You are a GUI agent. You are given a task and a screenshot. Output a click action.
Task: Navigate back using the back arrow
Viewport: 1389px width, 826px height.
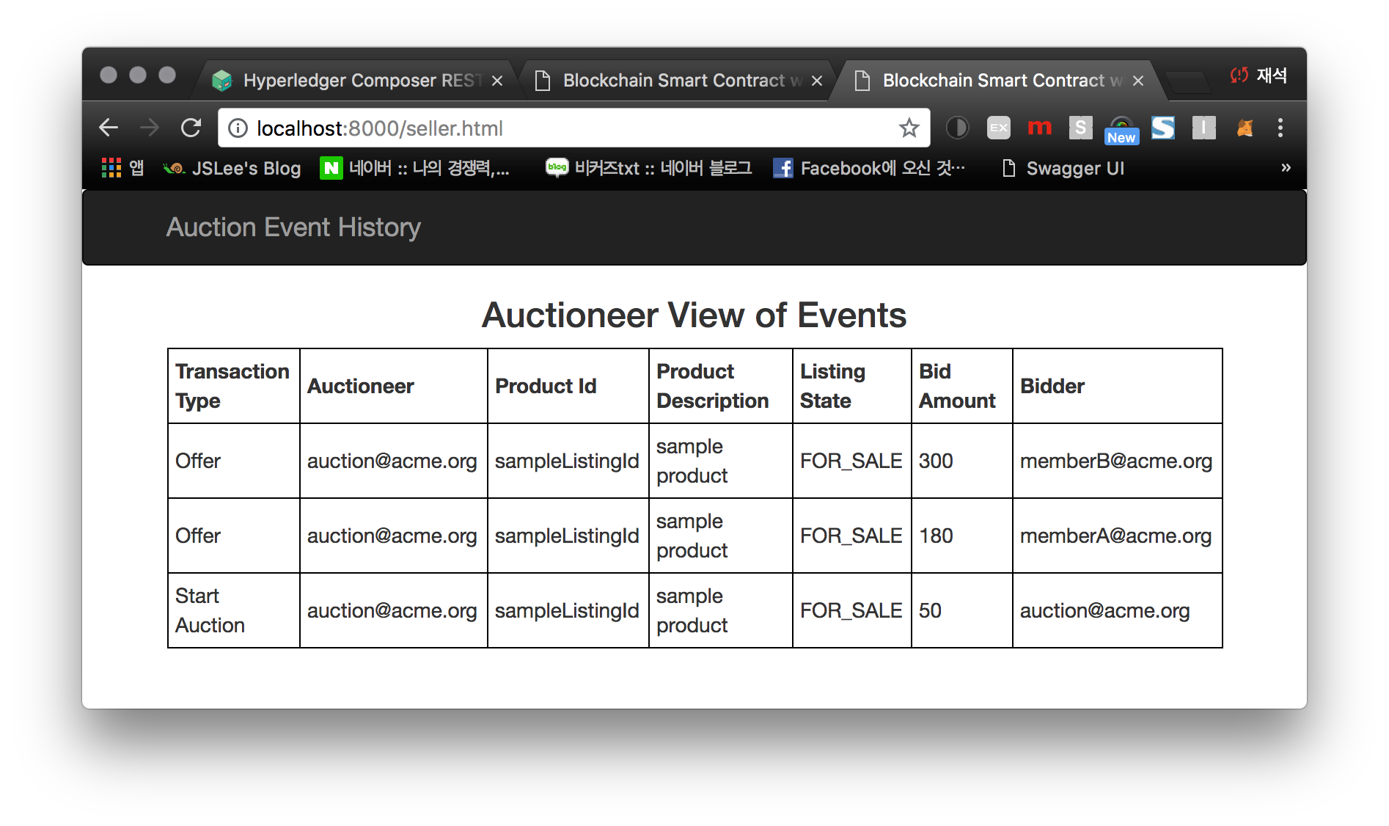point(108,128)
